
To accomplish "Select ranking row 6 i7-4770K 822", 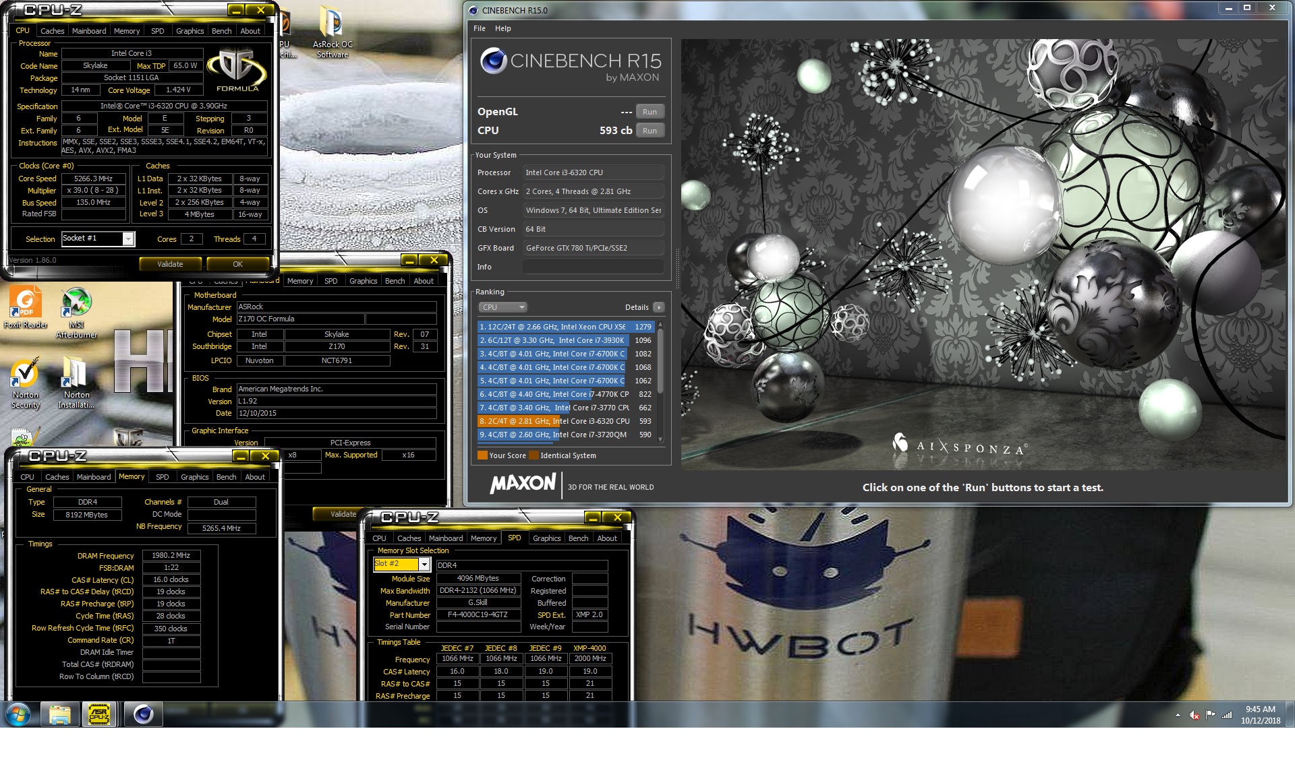I will pyautogui.click(x=567, y=394).
